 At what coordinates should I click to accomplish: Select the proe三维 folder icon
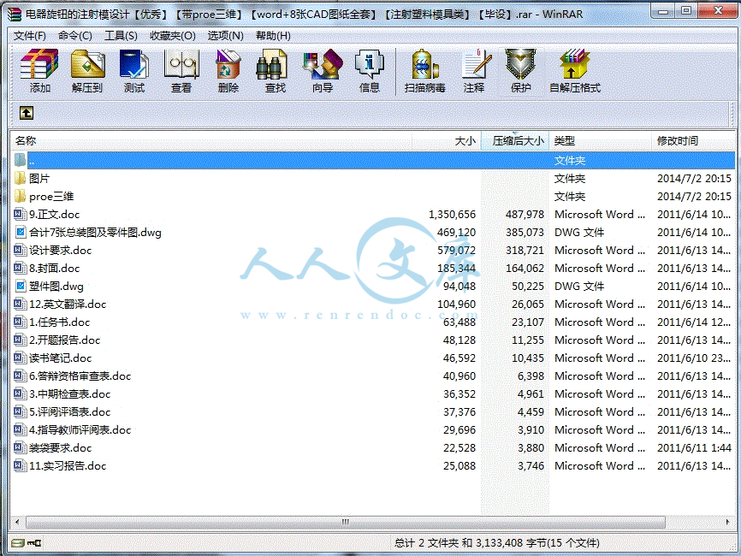tap(20, 196)
